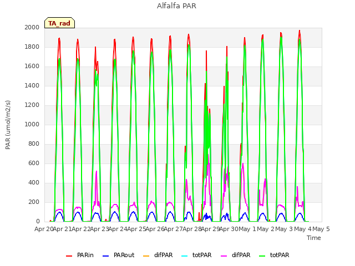
Task: Click the TA_rad annotation label
Action: (59, 23)
